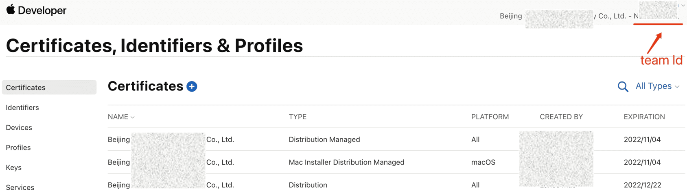Go to Identifiers in the sidebar
Image resolution: width=687 pixels, height=193 pixels.
tap(22, 107)
